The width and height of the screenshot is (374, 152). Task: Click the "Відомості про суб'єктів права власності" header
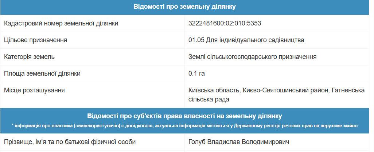[184, 116]
